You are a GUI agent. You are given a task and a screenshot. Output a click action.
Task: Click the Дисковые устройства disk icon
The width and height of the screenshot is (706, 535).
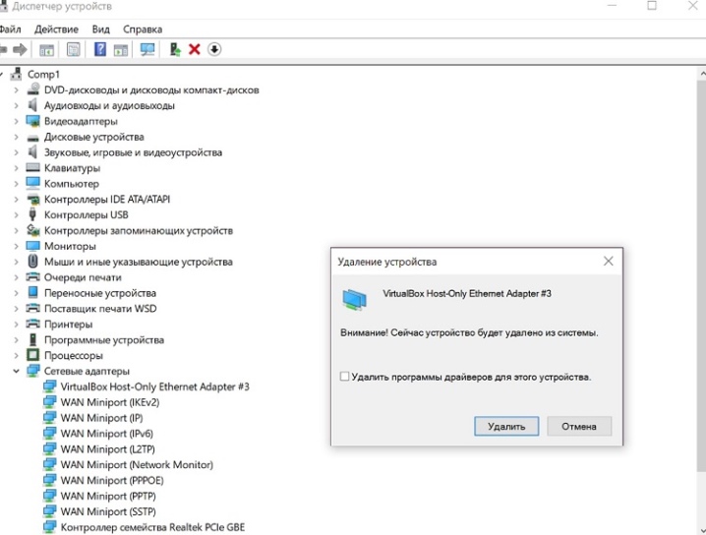pos(32,138)
